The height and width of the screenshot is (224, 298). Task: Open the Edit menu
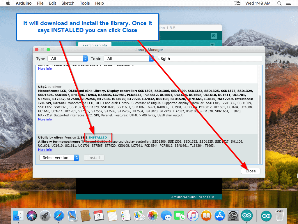52,3
